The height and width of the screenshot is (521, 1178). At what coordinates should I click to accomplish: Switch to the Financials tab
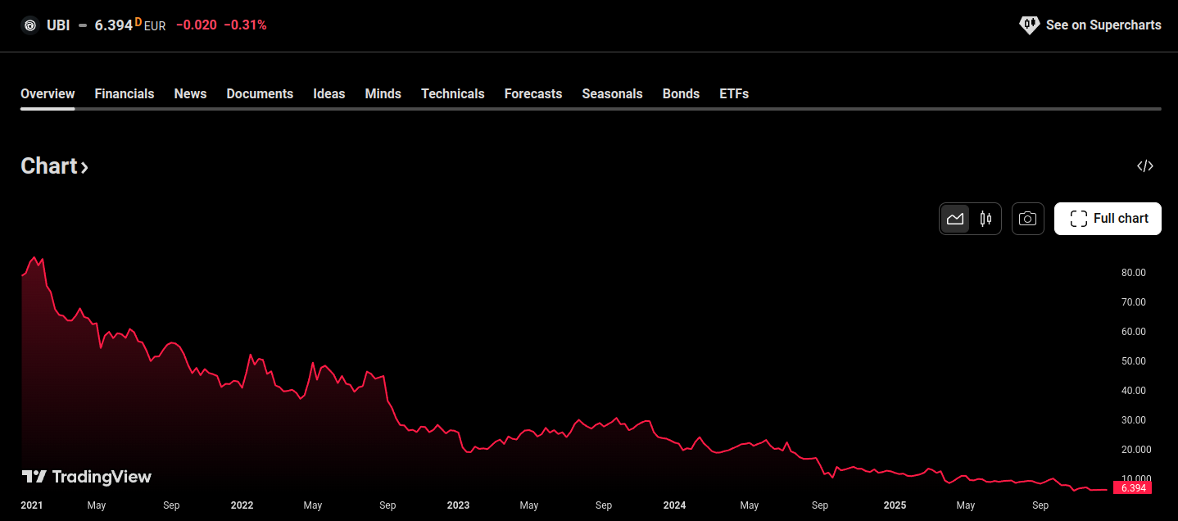coord(125,93)
